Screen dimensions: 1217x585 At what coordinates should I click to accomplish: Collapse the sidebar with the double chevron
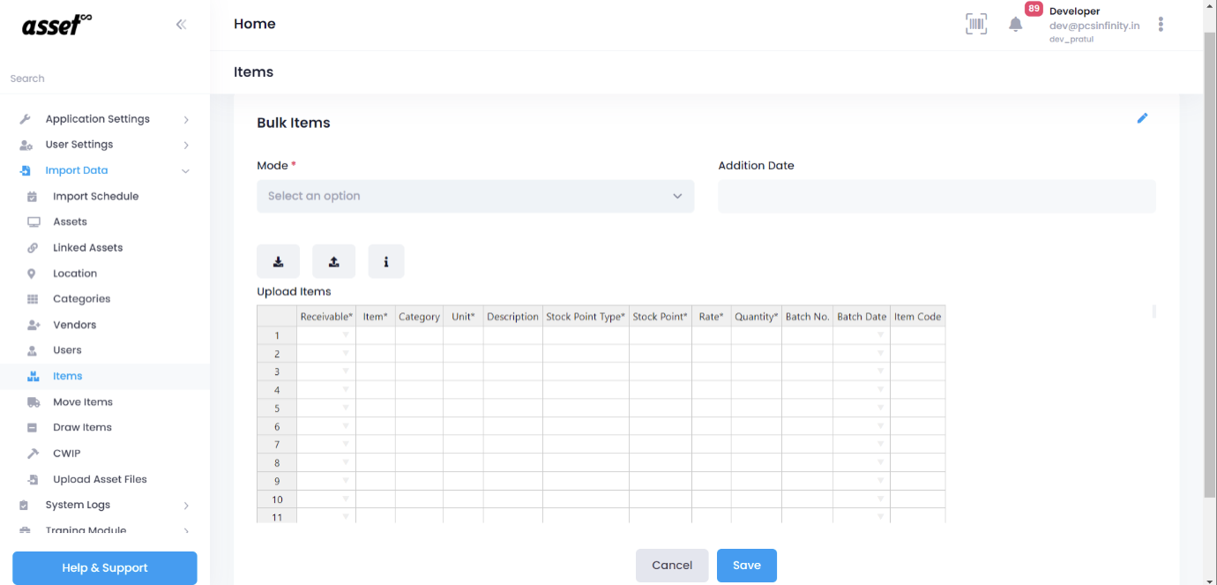(x=182, y=24)
